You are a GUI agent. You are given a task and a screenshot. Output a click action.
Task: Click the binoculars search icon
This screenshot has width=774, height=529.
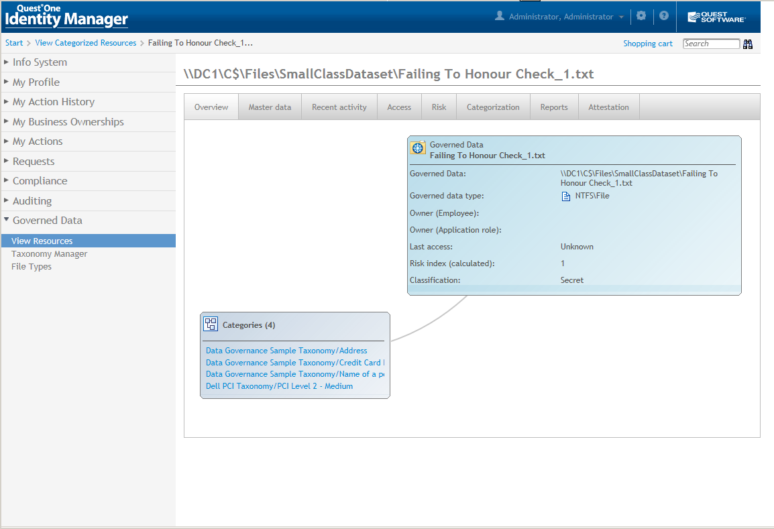click(748, 44)
